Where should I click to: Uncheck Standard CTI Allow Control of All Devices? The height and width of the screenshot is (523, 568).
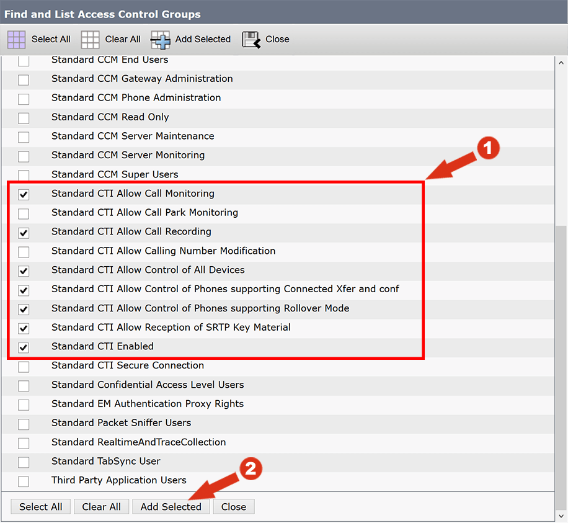[24, 271]
